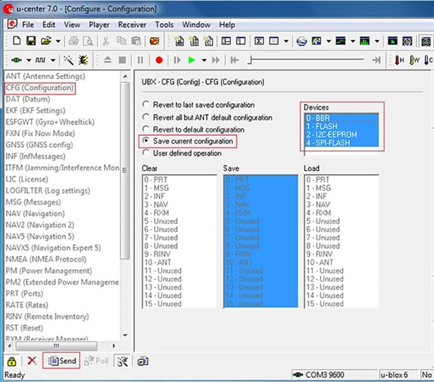Select CFG (Configuration) in message list

(x=40, y=88)
